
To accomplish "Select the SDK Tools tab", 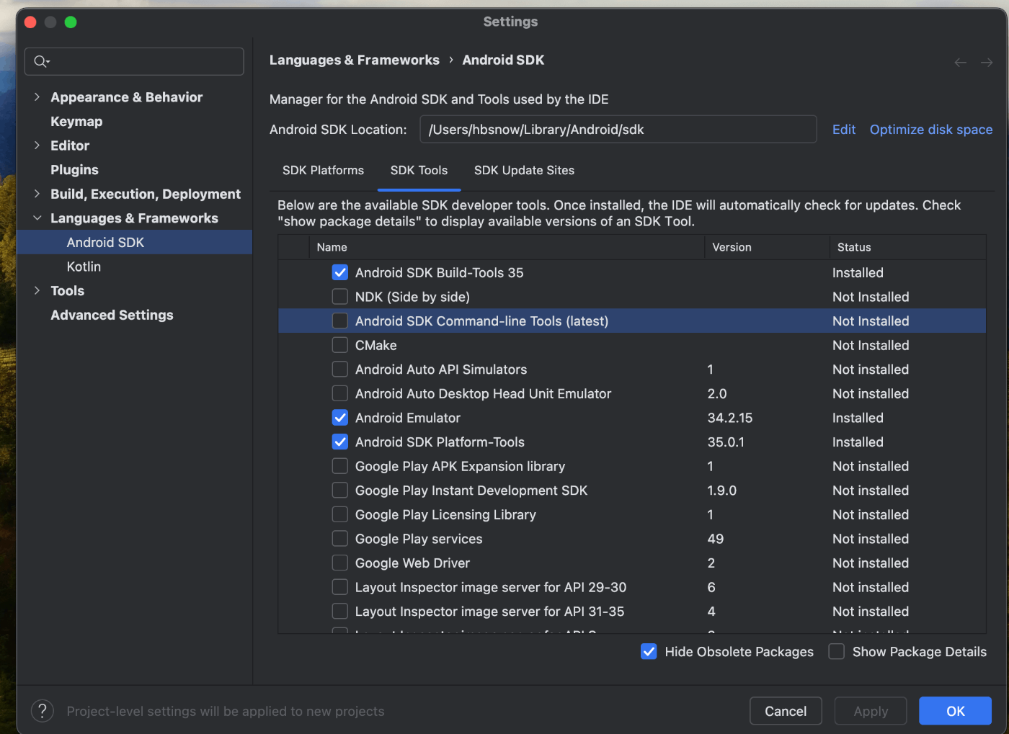I will (x=419, y=171).
